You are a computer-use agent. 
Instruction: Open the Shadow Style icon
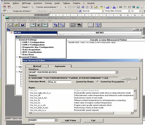click(x=134, y=7)
